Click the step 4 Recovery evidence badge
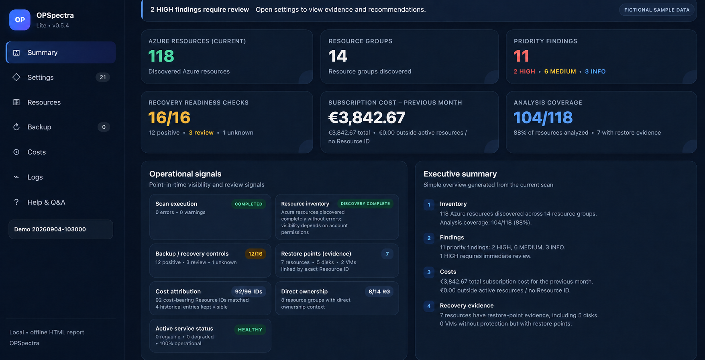The height and width of the screenshot is (360, 705). click(429, 306)
